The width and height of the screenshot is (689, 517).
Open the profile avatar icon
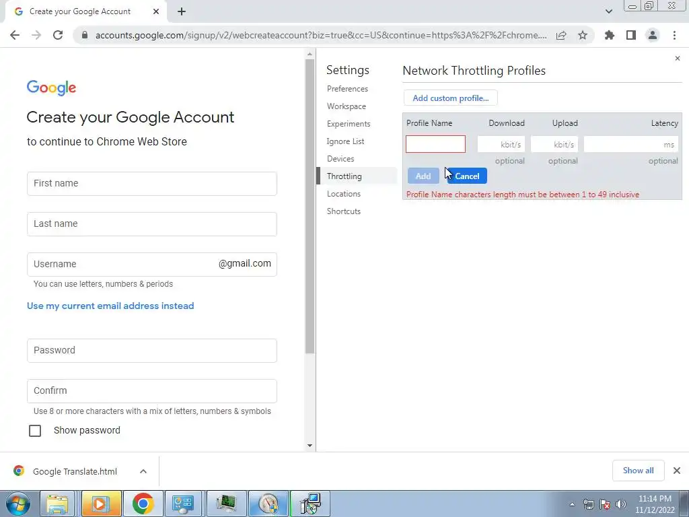tap(653, 35)
